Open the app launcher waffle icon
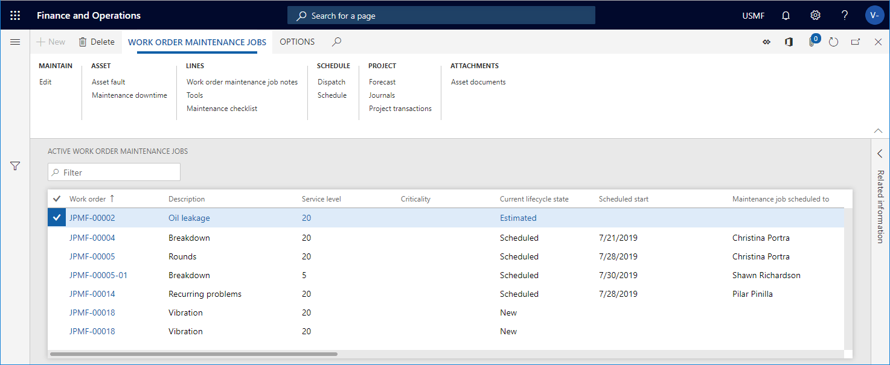Screen dimensions: 890x365 [15, 16]
